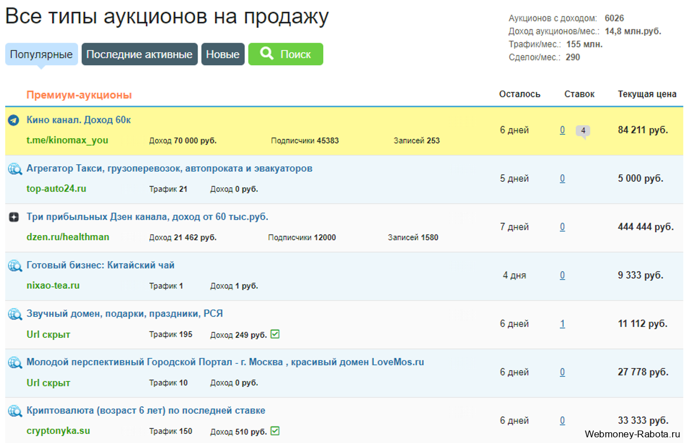Screen dimensions: 684x443
Task: Switch to the Последние активные tab
Action: coord(139,54)
